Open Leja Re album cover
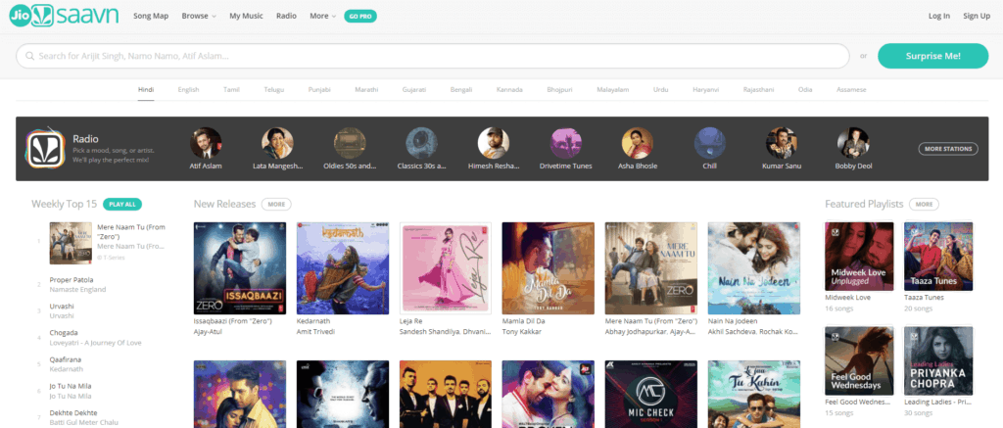The image size is (1003, 428). point(446,268)
